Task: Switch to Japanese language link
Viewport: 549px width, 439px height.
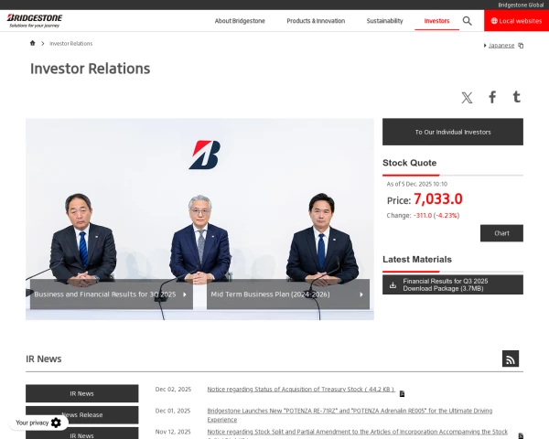Action: click(501, 46)
